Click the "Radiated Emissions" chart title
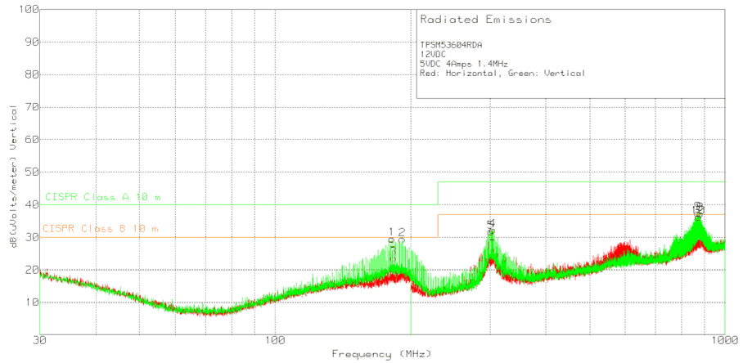 tap(486, 20)
